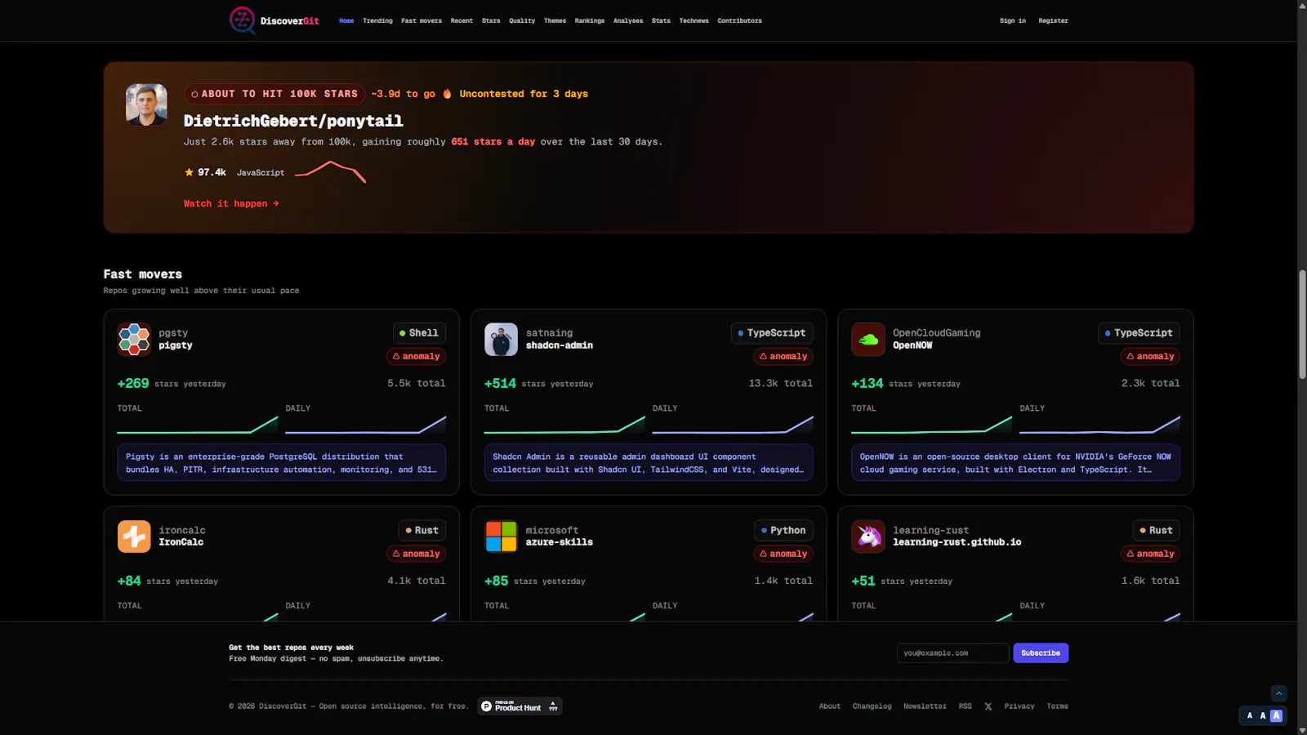Screen dimensions: 1307x735
Task: Select the smallest font size A
Action: click(1250, 715)
